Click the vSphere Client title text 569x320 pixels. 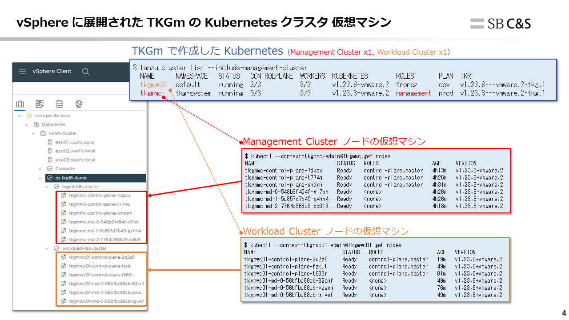pos(52,72)
